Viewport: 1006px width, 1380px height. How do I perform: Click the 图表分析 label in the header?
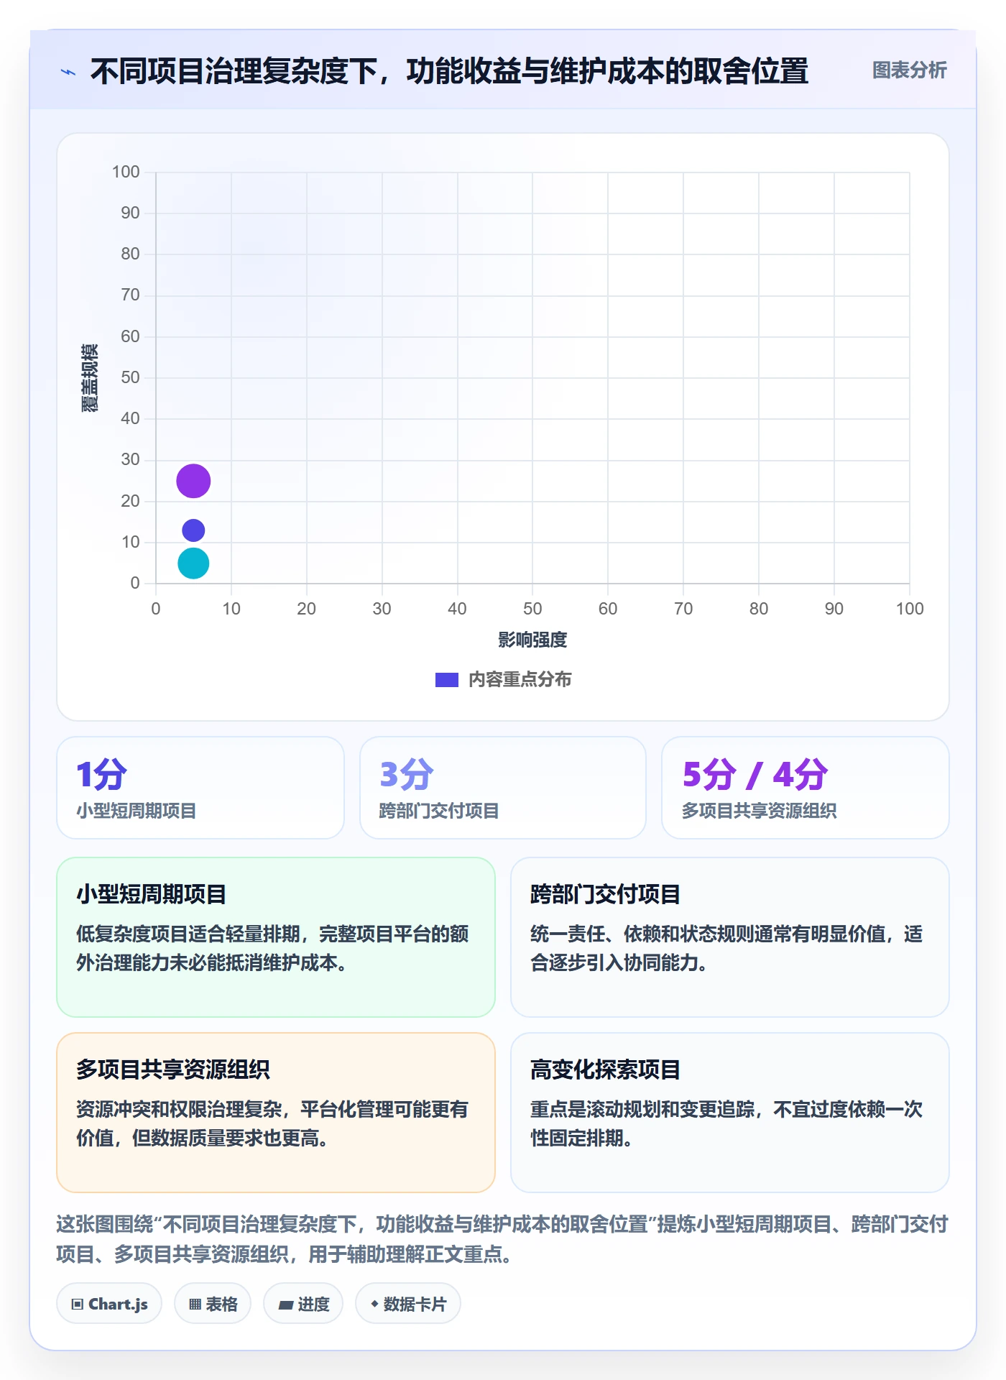click(x=909, y=70)
